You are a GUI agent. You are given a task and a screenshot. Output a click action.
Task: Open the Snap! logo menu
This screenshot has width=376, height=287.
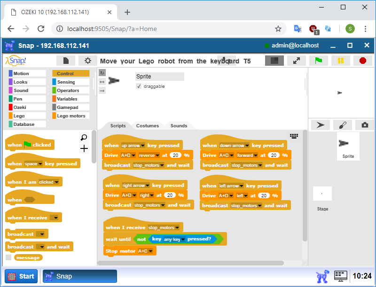[16, 61]
